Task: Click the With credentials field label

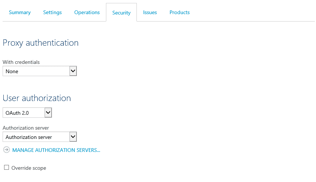Action: (x=21, y=62)
